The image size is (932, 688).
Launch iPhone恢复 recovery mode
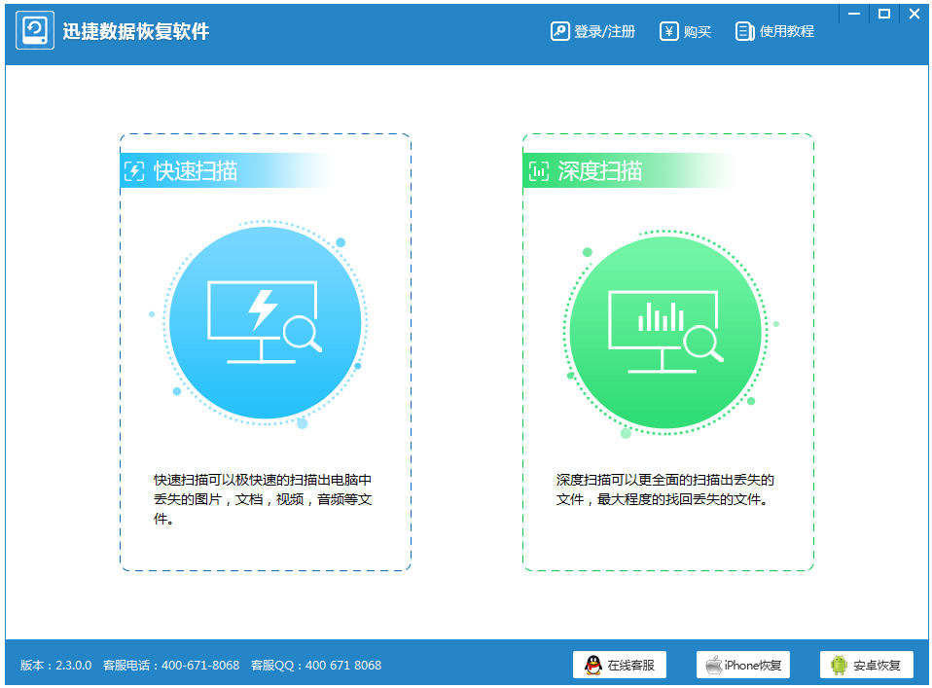tap(742, 665)
